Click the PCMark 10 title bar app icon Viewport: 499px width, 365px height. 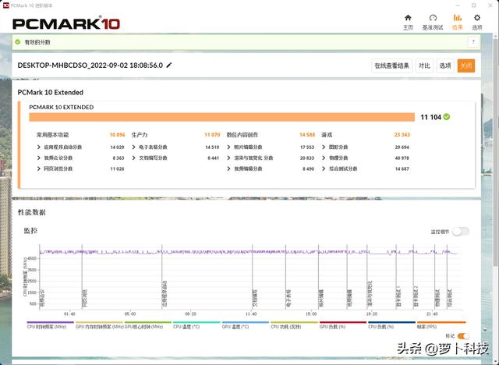point(5,5)
